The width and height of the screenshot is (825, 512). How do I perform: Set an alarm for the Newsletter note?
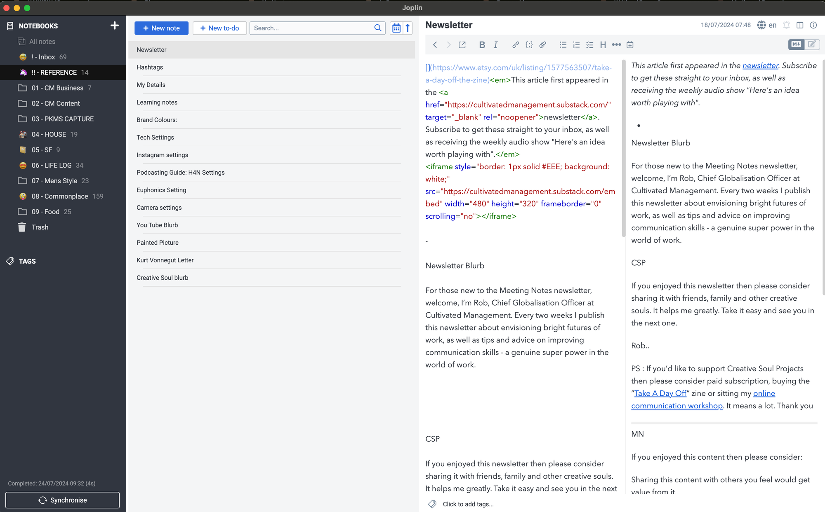coord(786,25)
